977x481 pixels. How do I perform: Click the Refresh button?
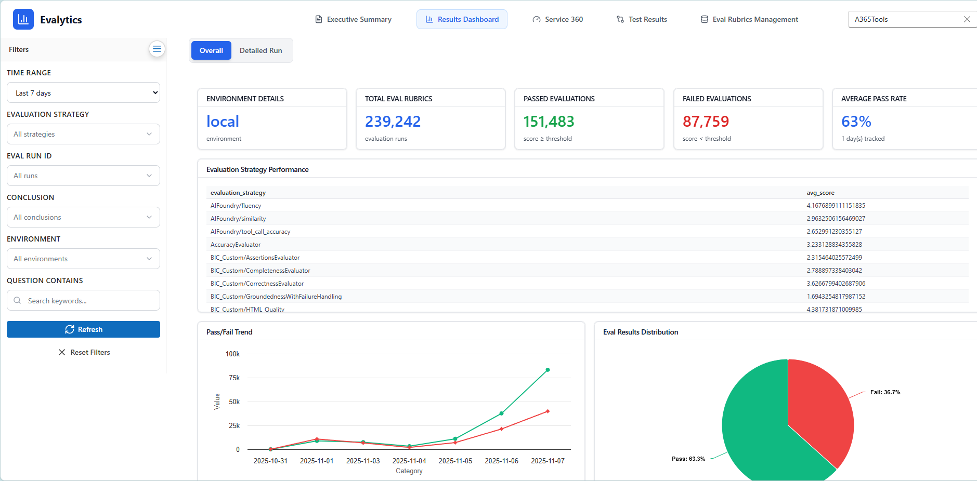pyautogui.click(x=83, y=329)
